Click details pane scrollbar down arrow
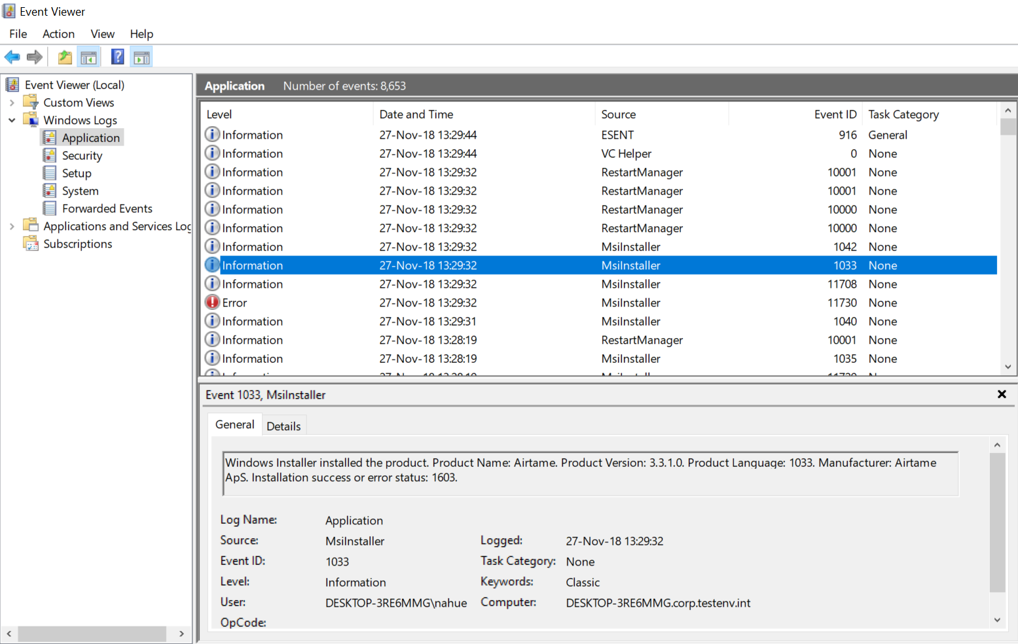Viewport: 1018px width, 644px height. 997,620
